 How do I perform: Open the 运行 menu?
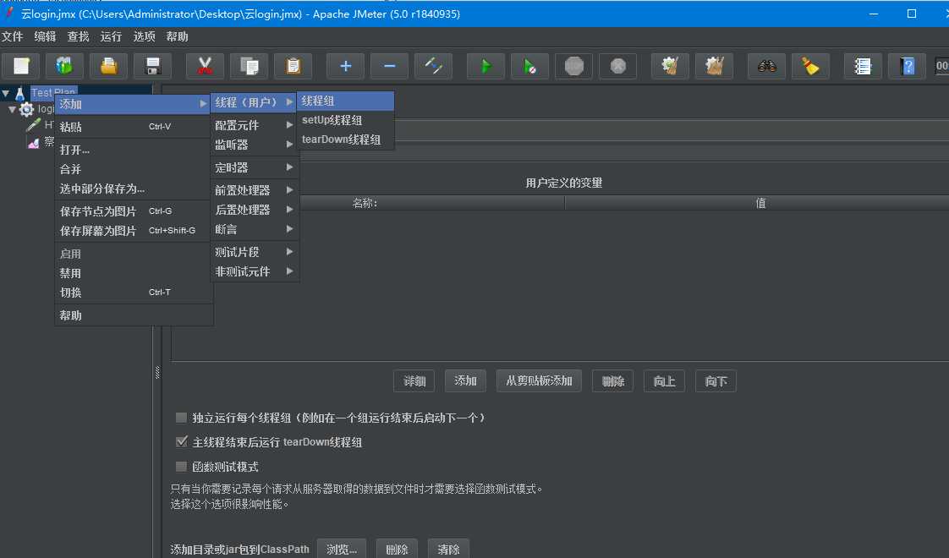click(x=111, y=37)
